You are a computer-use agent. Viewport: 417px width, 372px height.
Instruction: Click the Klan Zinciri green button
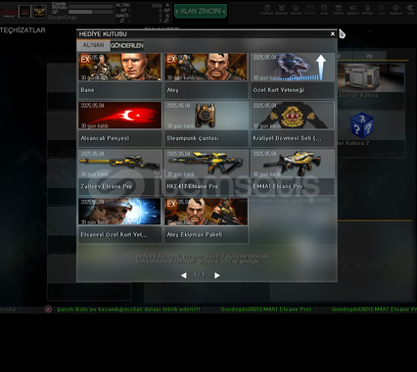tap(201, 12)
